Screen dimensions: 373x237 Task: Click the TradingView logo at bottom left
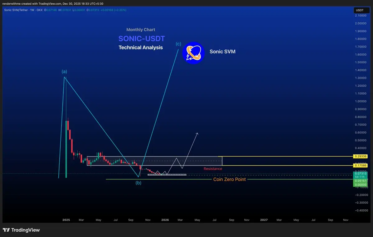(21, 230)
